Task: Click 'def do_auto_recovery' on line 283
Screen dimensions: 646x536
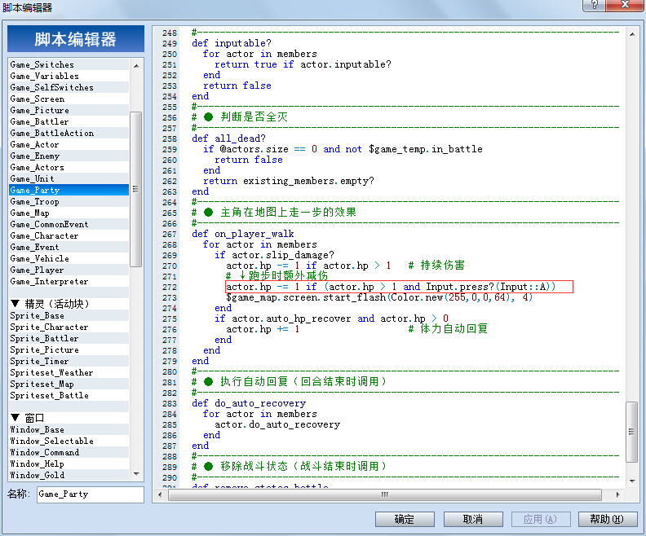Action: click(249, 403)
